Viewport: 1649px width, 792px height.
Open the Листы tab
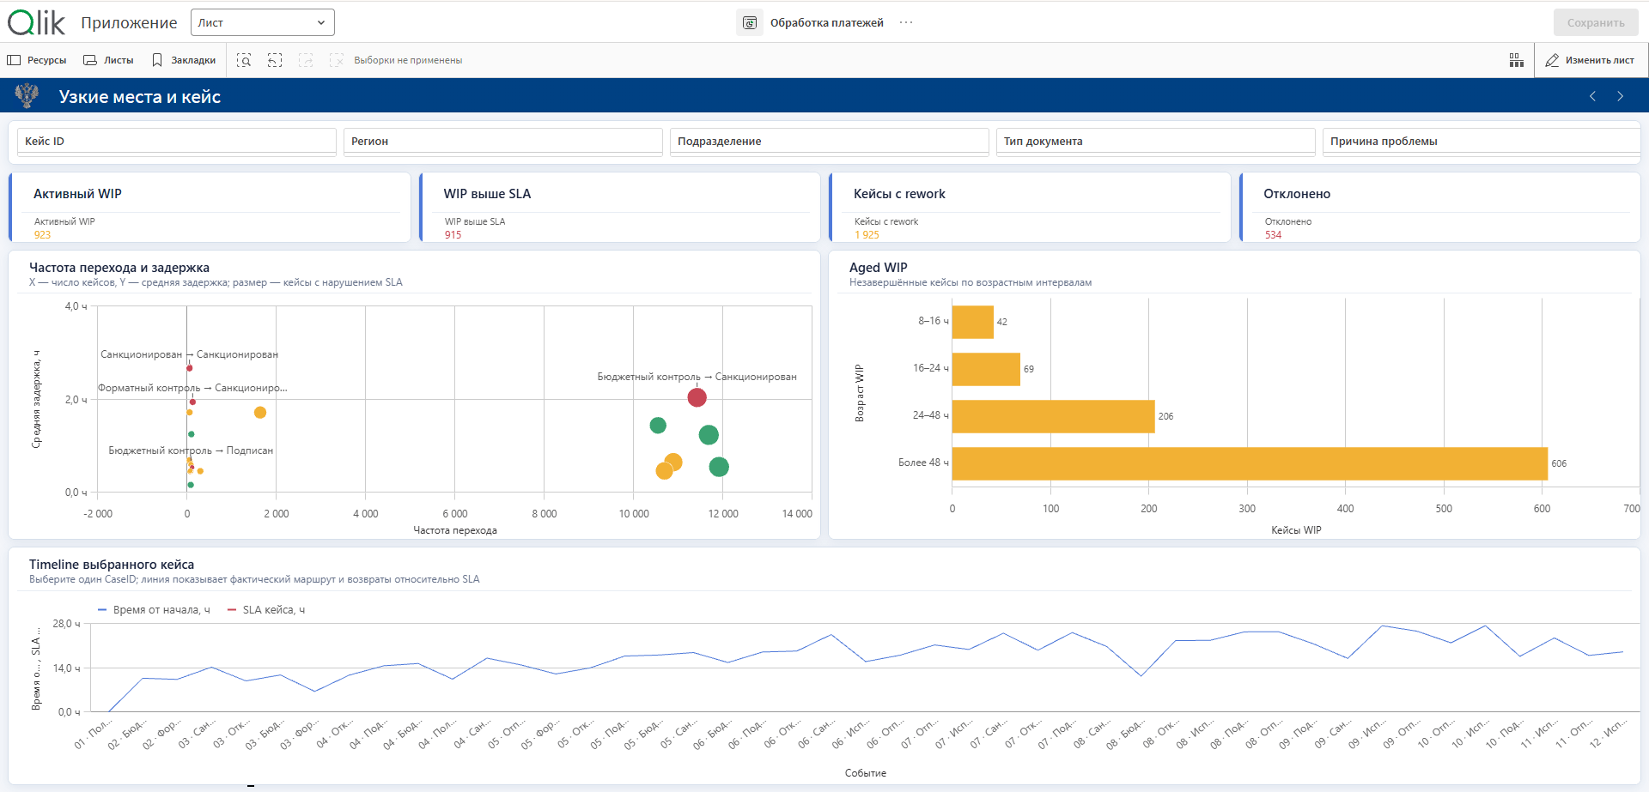tap(108, 60)
